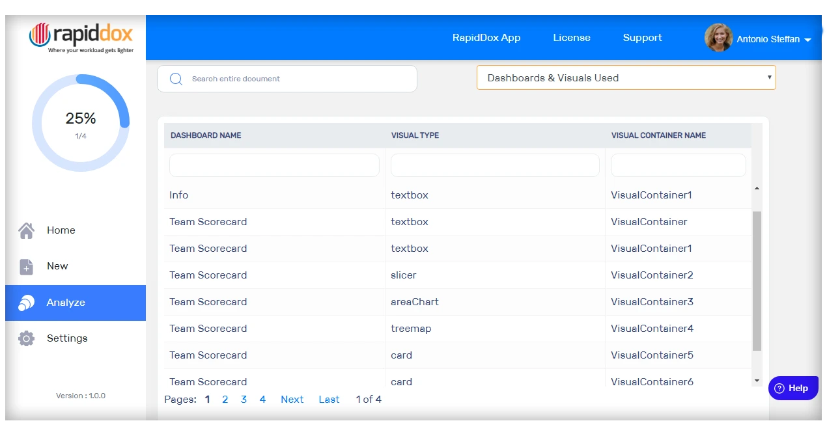
Task: Click the table scroll up arrow
Action: tap(757, 189)
